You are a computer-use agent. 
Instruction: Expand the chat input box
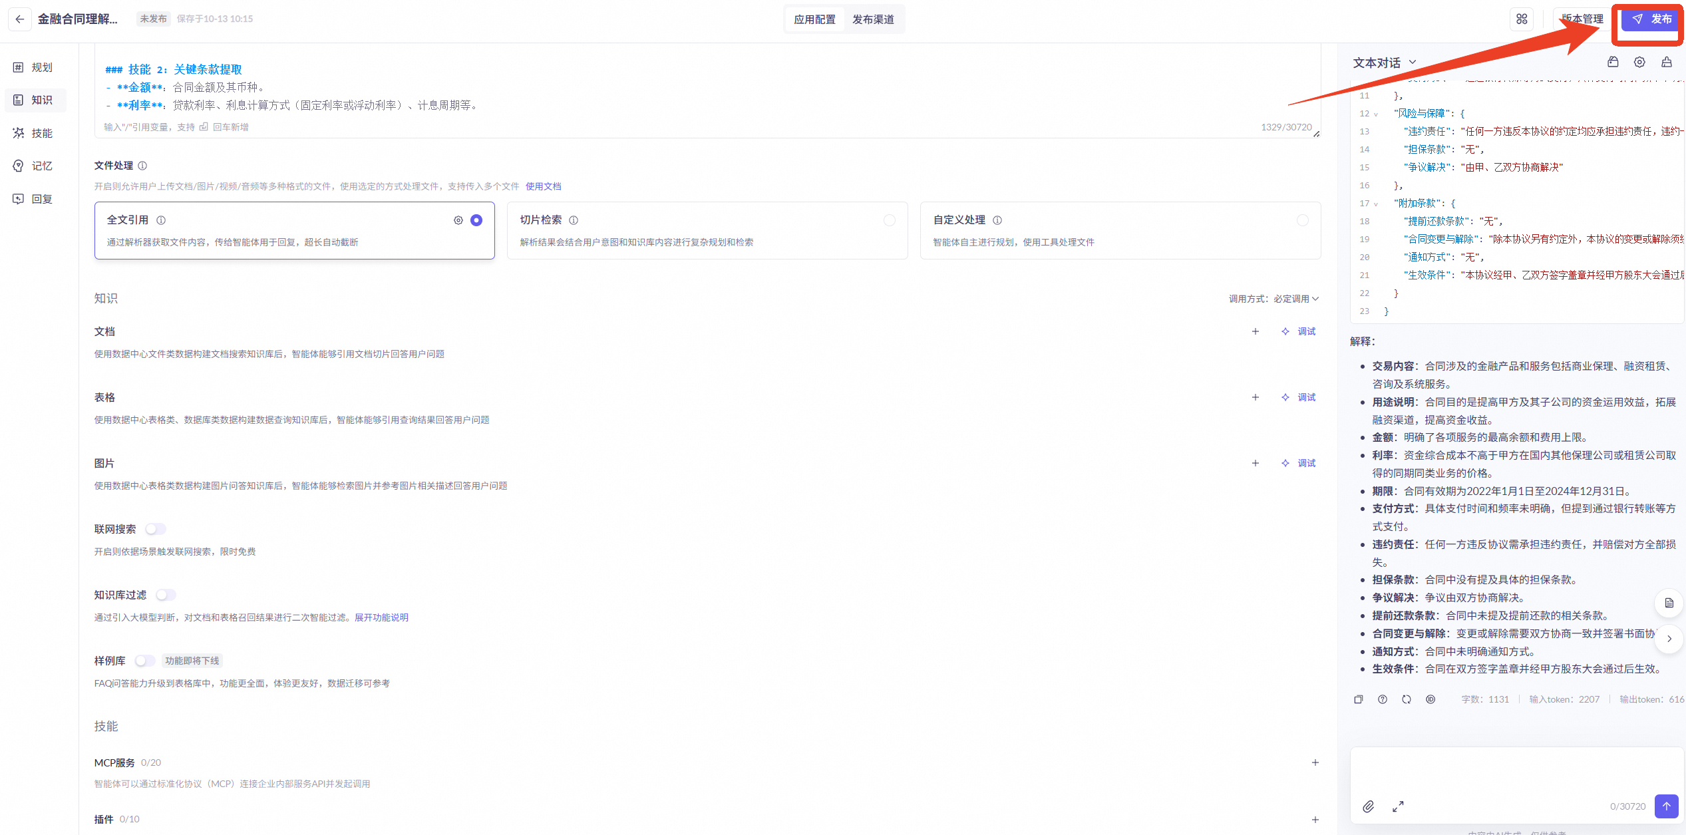(x=1398, y=806)
